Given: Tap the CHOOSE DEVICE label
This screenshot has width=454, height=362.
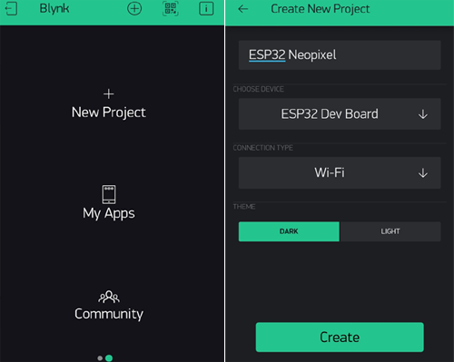Looking at the screenshot, I should click(x=258, y=89).
